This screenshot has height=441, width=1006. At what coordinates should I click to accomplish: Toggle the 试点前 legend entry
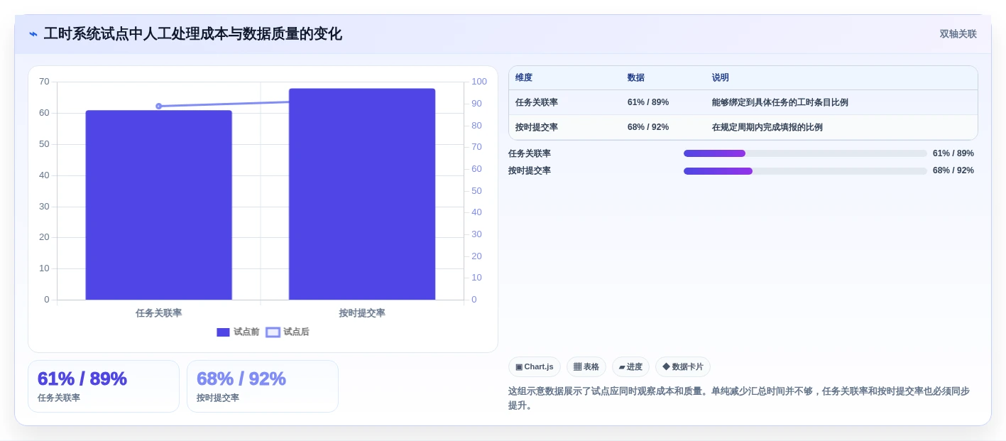[x=238, y=332]
